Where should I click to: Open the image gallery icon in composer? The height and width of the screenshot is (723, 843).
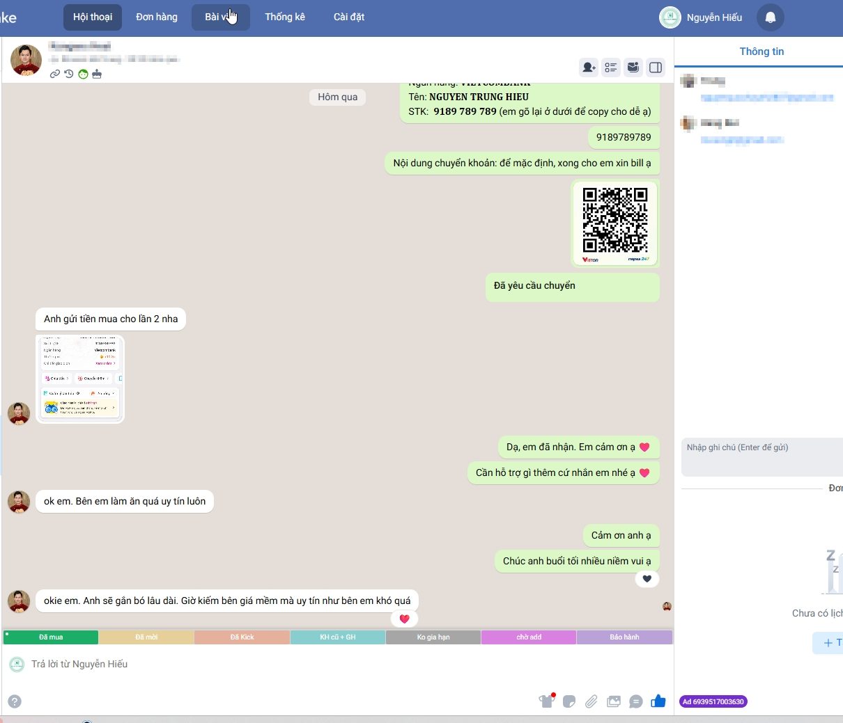(x=614, y=701)
